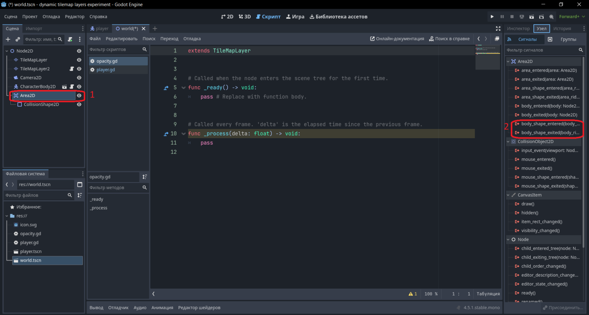Open Онлайн-документация link
589x315 pixels.
click(x=397, y=39)
